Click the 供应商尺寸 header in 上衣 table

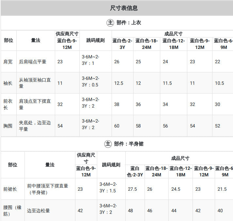click(x=67, y=34)
